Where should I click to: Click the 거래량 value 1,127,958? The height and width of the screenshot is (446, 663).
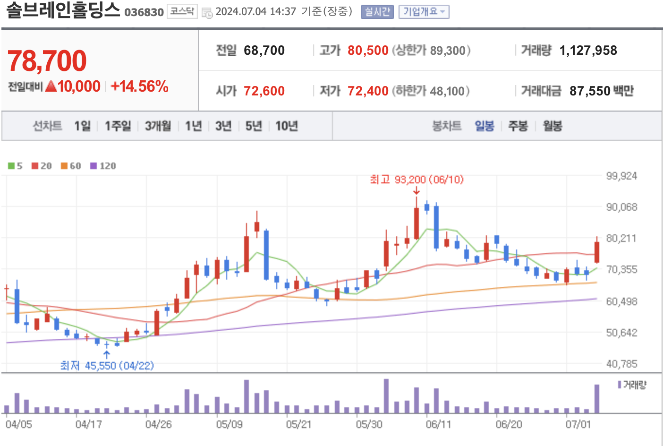[x=588, y=51]
